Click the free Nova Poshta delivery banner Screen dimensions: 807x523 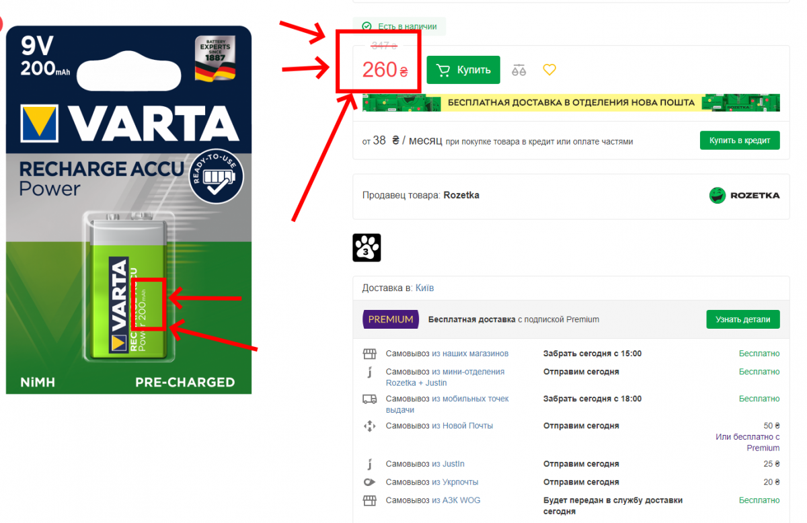point(571,103)
